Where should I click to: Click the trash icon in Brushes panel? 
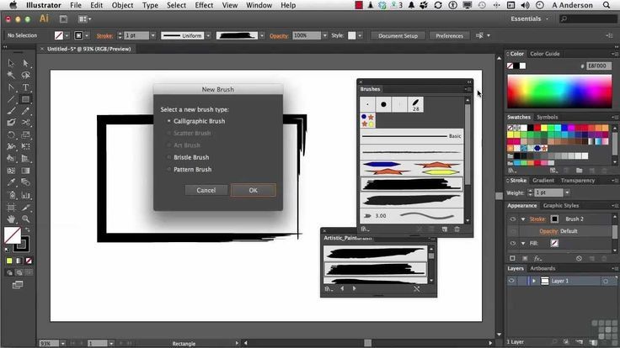click(x=457, y=229)
